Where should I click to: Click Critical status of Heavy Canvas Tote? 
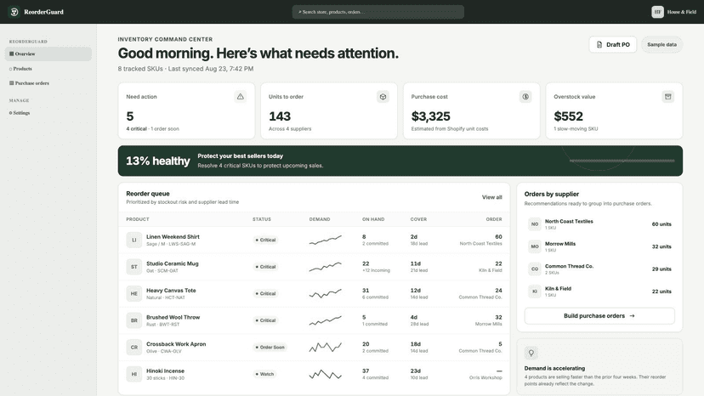coord(265,294)
